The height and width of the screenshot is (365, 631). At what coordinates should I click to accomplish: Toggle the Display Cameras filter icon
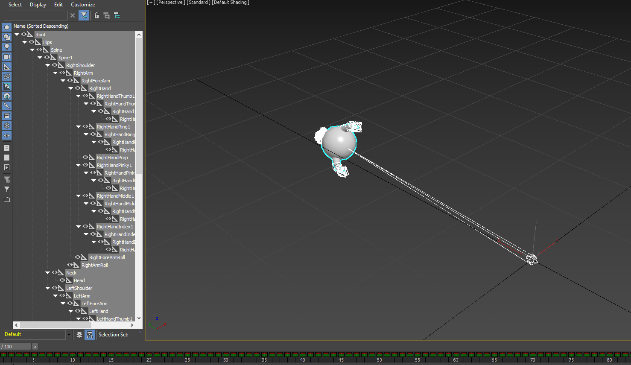pos(7,56)
